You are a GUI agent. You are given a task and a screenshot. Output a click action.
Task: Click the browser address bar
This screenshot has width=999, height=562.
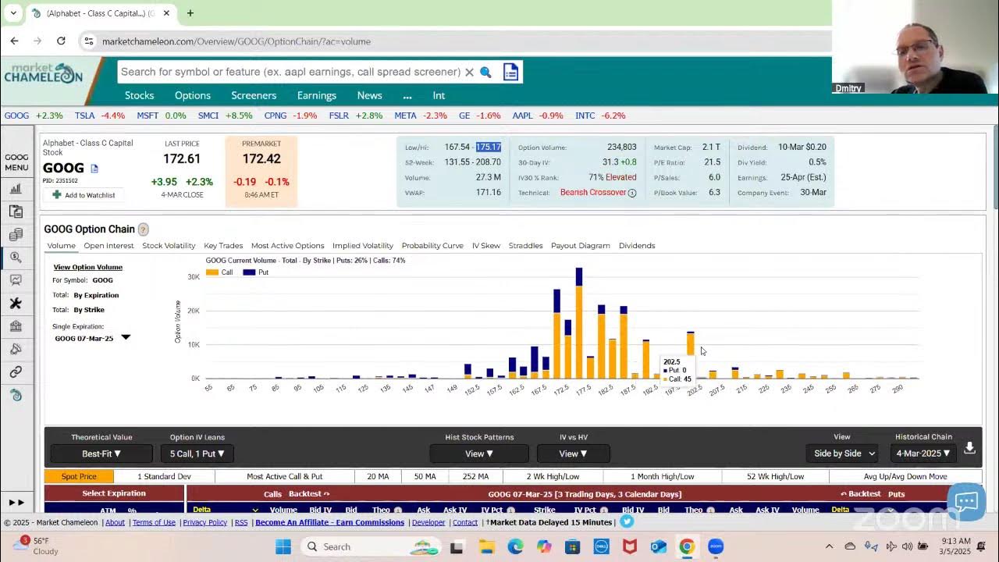coord(457,41)
